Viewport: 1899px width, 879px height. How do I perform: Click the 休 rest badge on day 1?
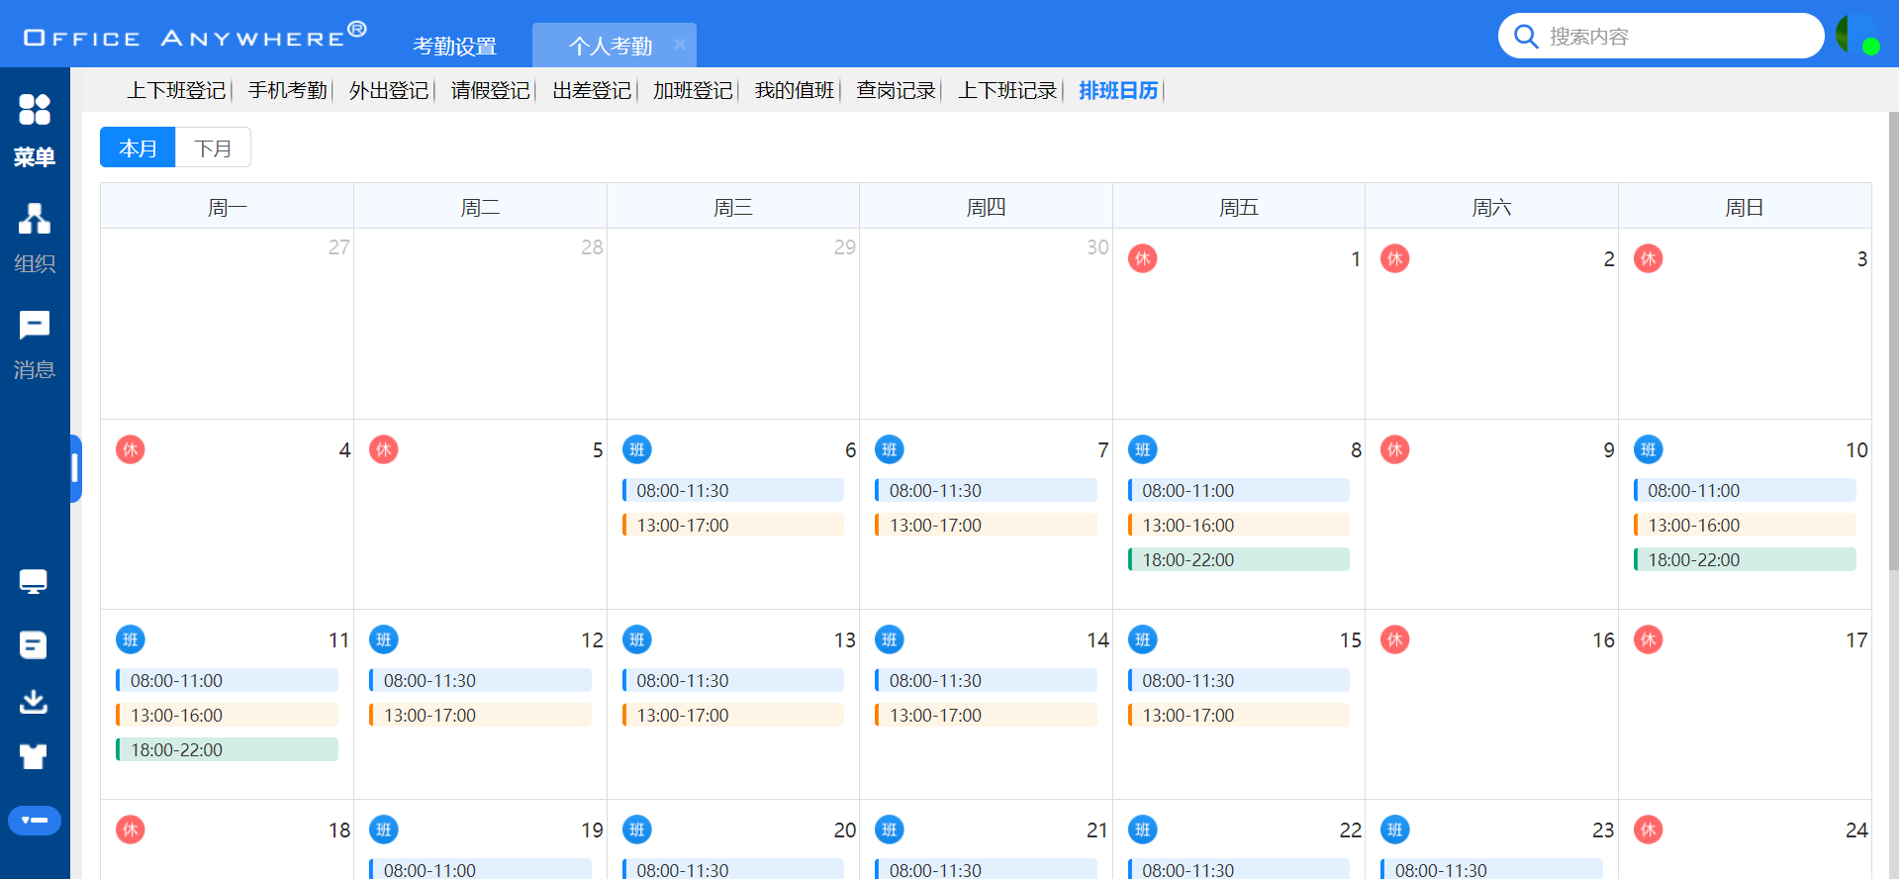1143,259
